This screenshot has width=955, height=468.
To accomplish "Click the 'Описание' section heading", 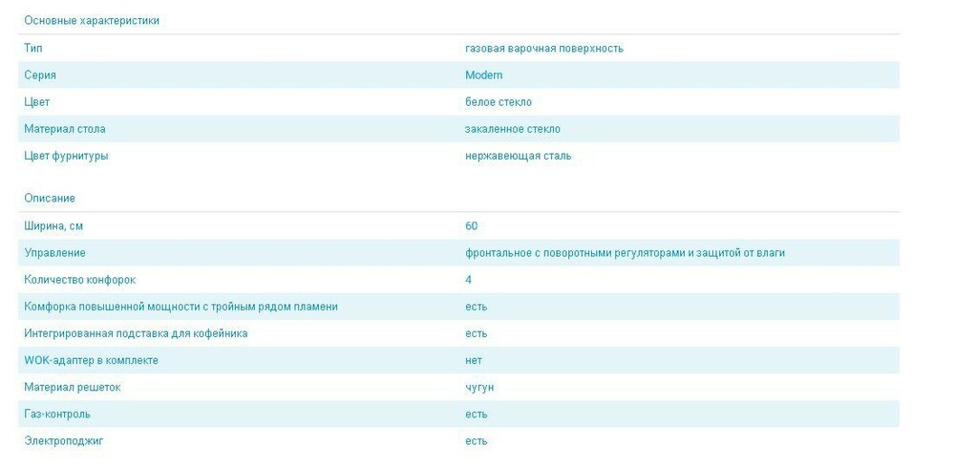I will [50, 198].
